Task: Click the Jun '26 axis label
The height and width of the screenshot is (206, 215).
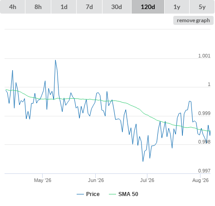Action: coord(96,180)
